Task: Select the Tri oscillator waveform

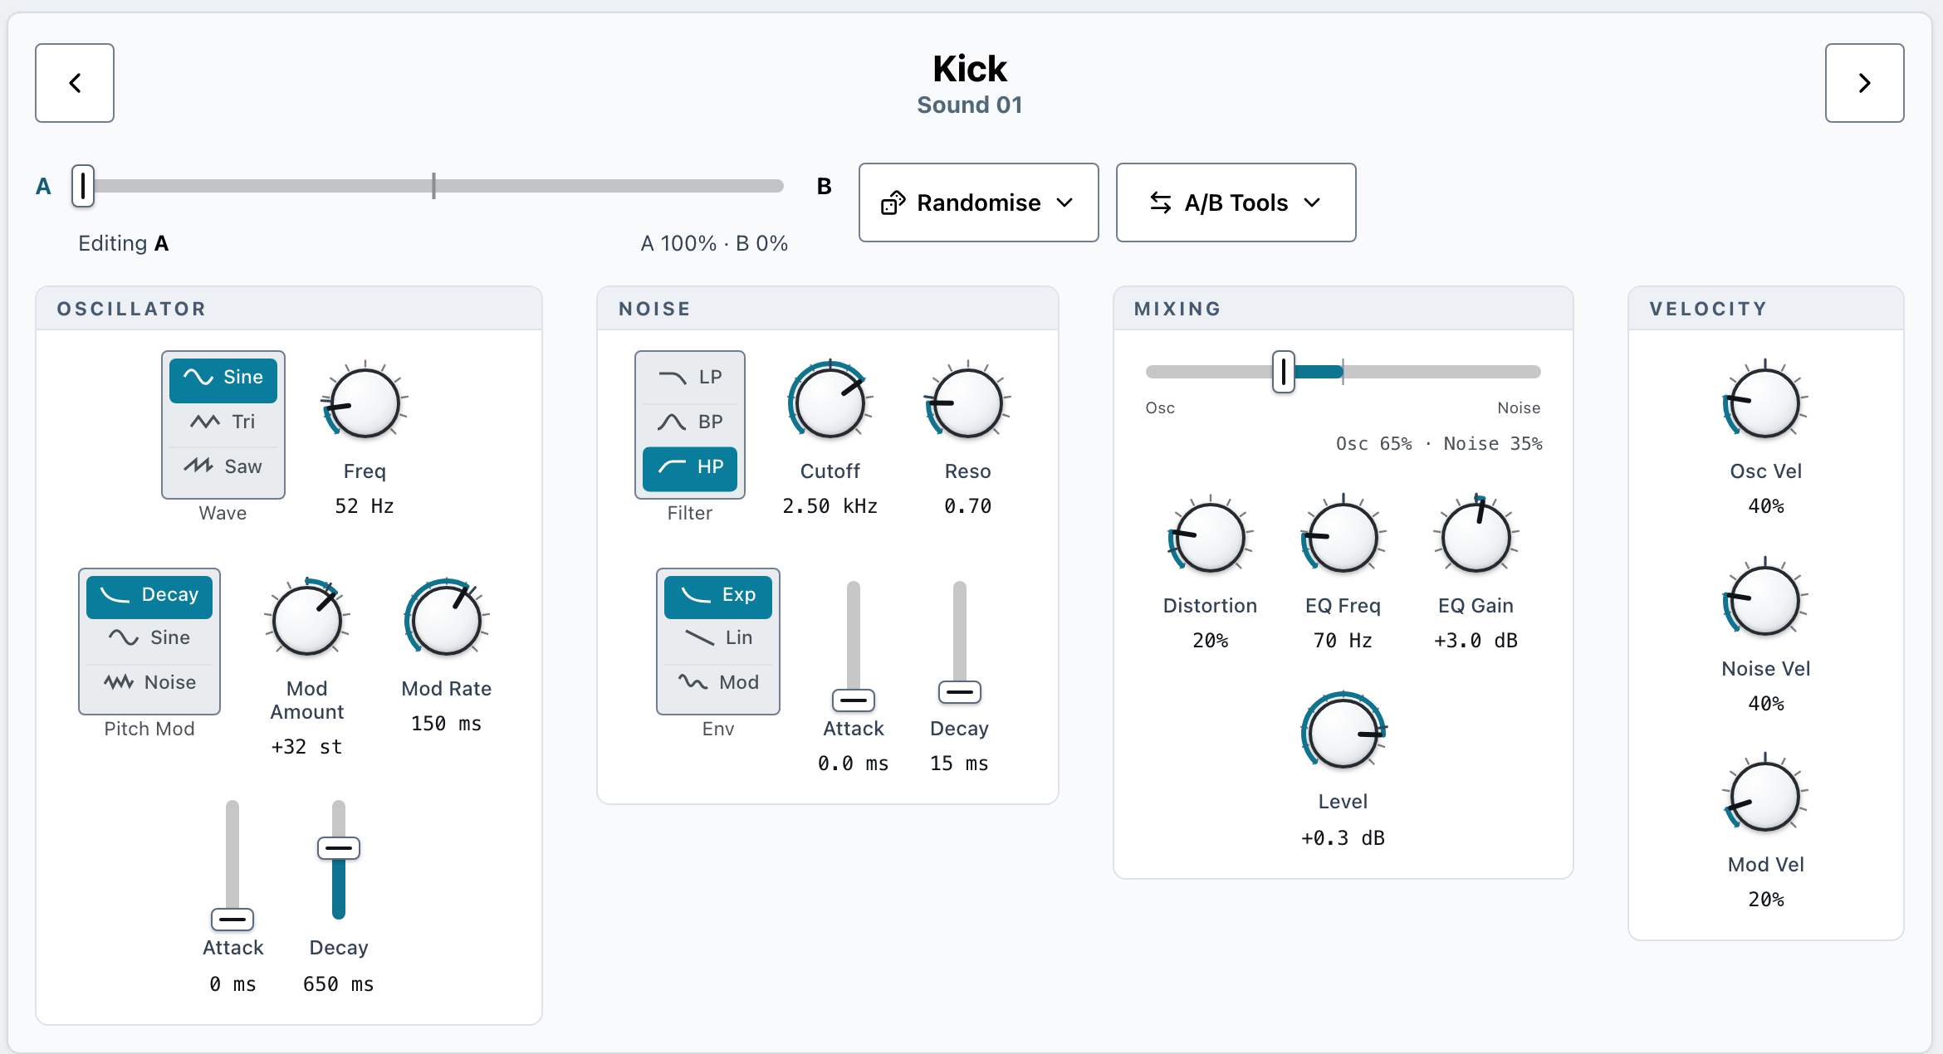Action: point(223,422)
